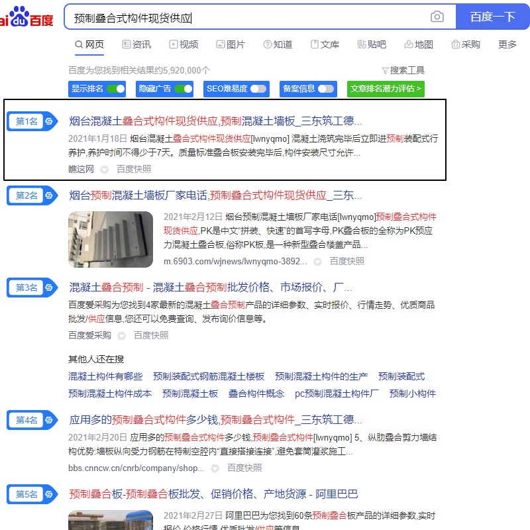Image resolution: width=530 pixels, height=530 pixels.
Task: Open result 混凝土叠合预制批发价格
Action: [x=211, y=288]
